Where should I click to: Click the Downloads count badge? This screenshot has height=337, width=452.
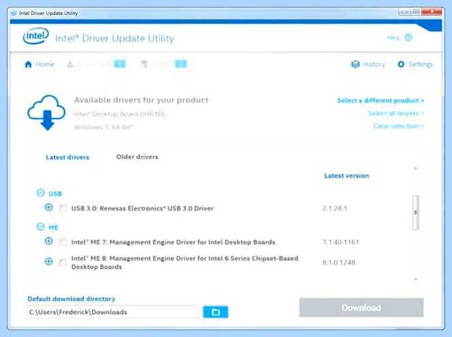click(120, 64)
